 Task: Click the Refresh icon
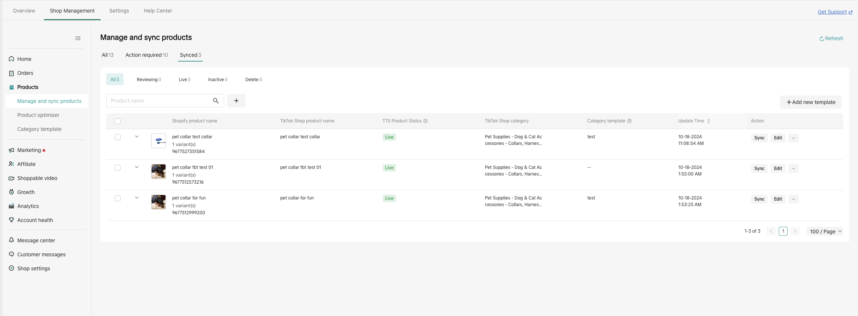821,39
